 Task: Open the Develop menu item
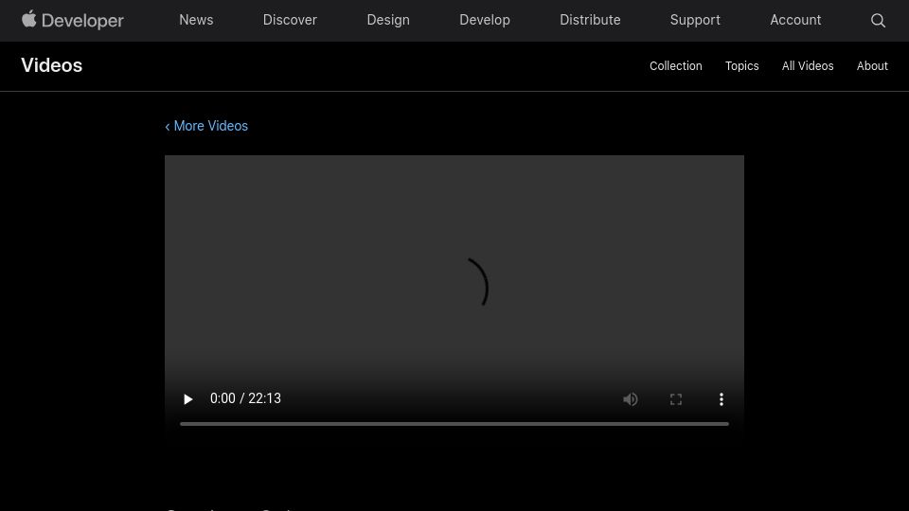click(485, 20)
